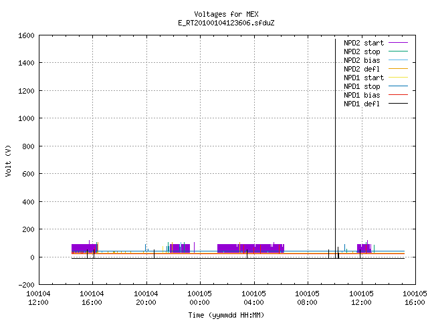
Task: Click the 'NPD1 defl' legend label
Action: (x=362, y=104)
